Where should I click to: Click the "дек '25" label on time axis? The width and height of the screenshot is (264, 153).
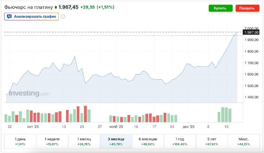point(189,126)
